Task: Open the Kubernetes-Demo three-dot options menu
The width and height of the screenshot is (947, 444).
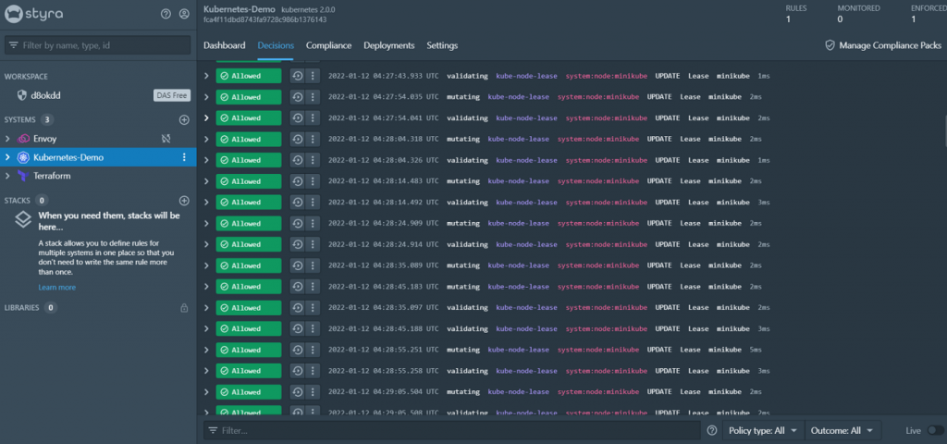Action: (184, 157)
